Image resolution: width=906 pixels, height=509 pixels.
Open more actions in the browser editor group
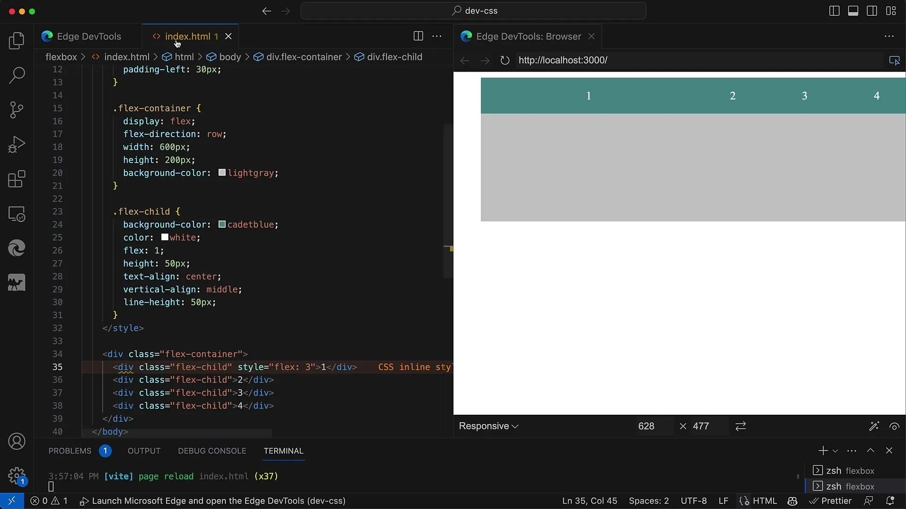(889, 36)
